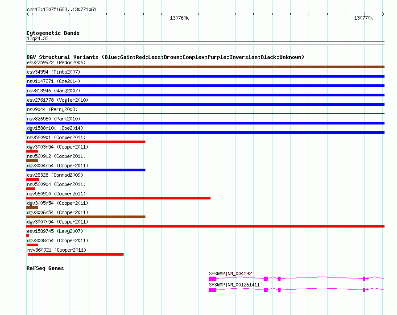Open the SFSWAP|NM_001261411 transcript label

point(234,285)
